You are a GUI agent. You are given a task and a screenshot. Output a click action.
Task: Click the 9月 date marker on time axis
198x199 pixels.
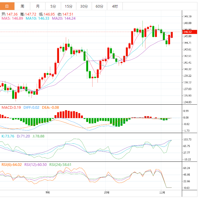click(48, 193)
